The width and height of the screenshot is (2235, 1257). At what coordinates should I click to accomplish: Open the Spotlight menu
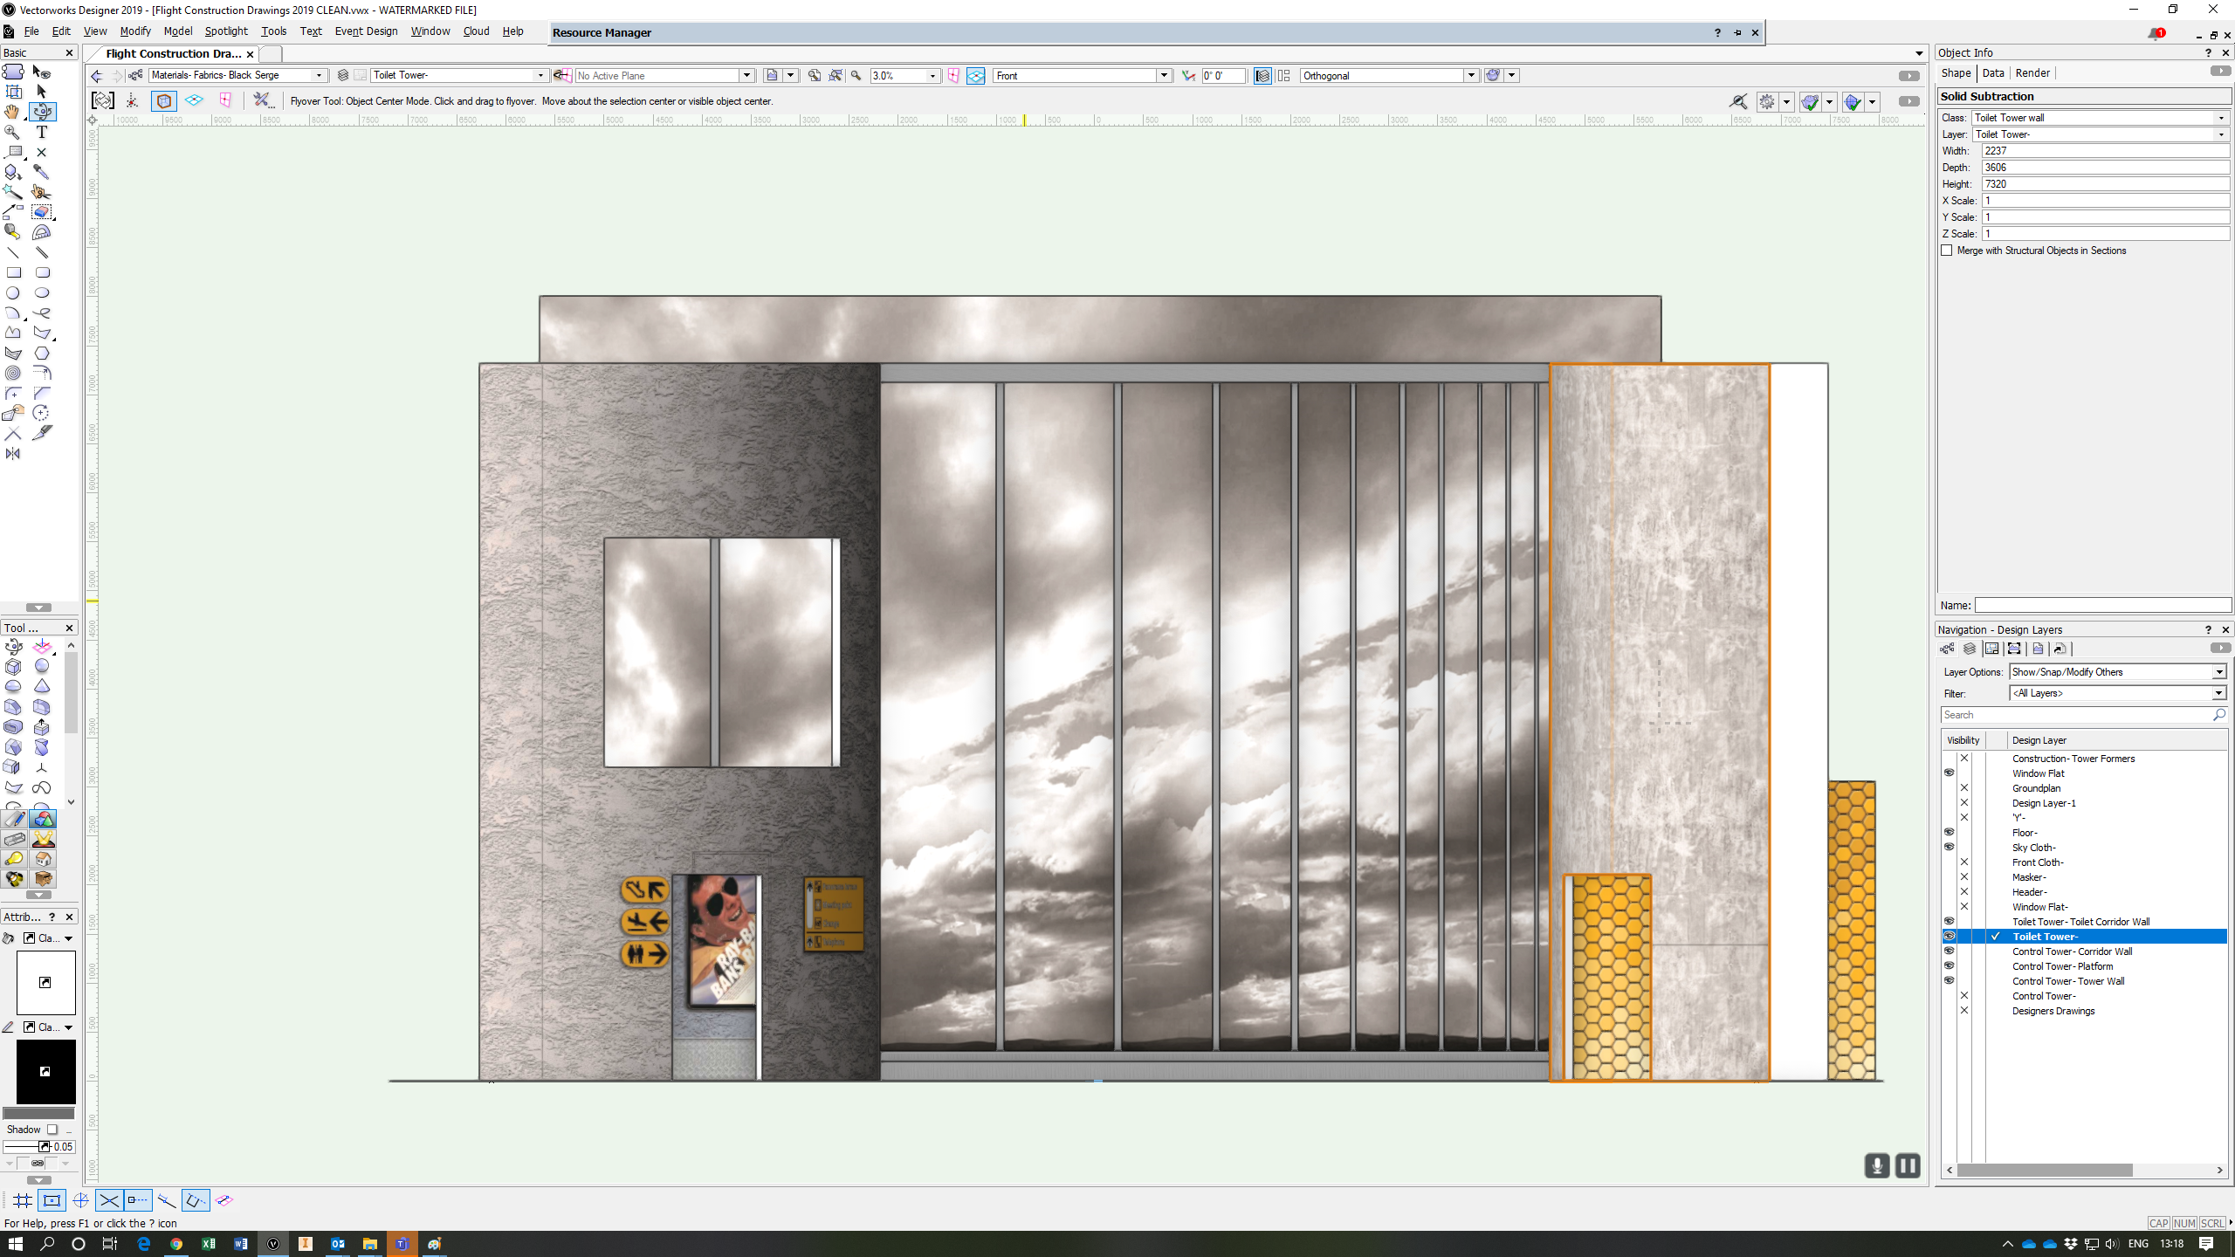(226, 31)
